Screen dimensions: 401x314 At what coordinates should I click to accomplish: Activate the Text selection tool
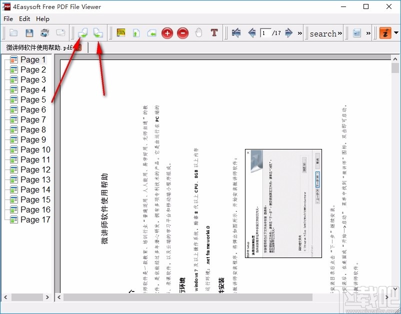tap(213, 32)
